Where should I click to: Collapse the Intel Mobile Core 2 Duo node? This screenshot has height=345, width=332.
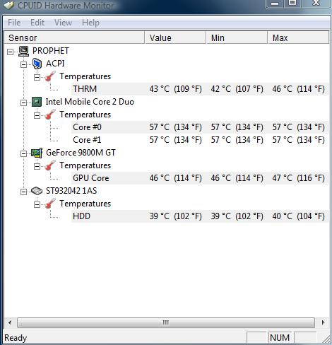click(23, 103)
